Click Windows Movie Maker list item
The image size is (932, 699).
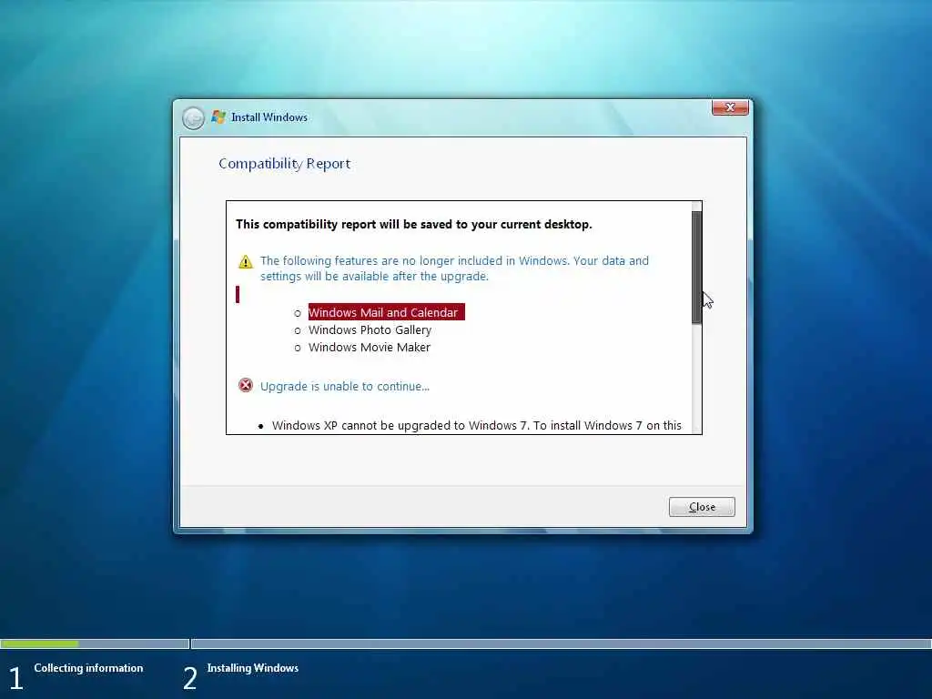(370, 347)
